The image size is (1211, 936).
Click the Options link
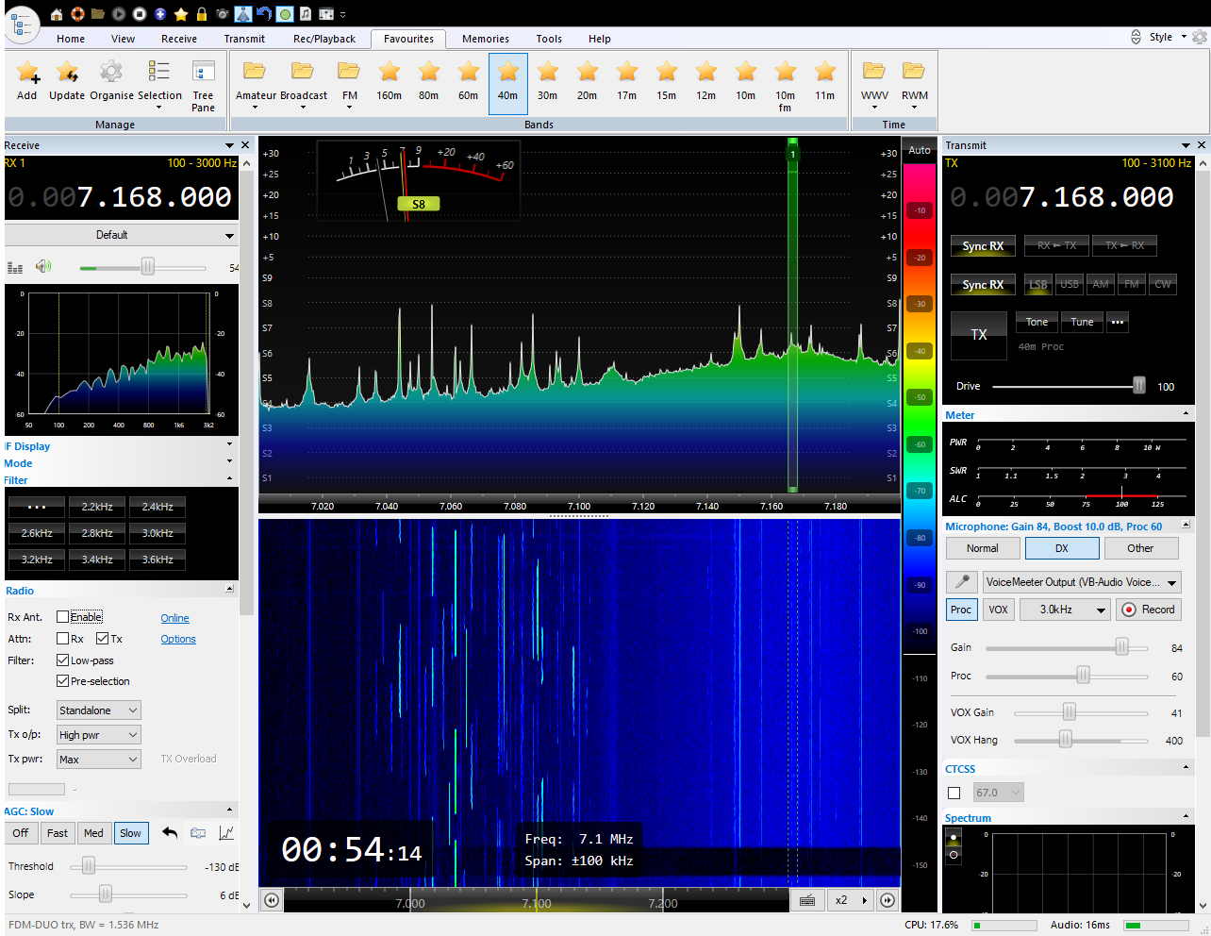coord(178,639)
